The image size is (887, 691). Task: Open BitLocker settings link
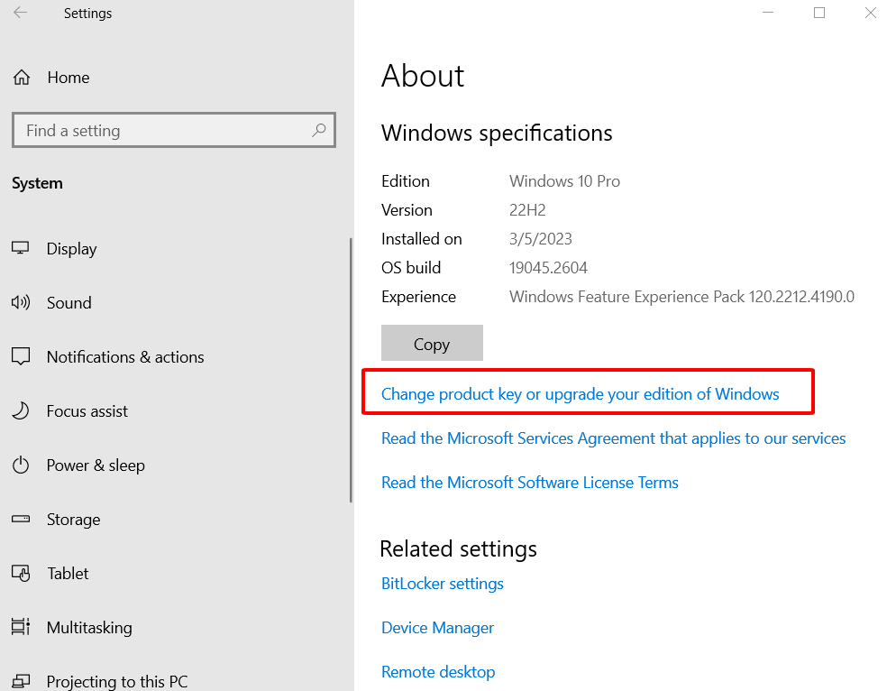point(442,584)
